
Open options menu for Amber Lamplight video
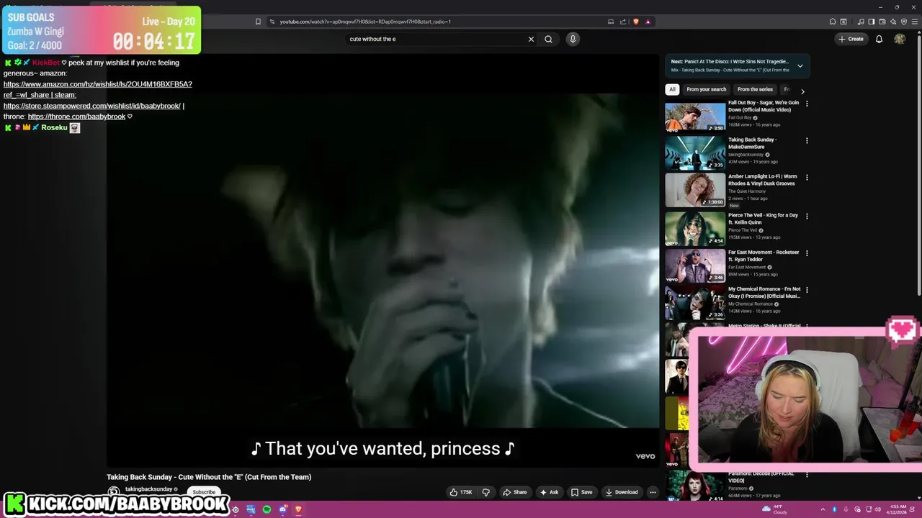[x=807, y=177]
